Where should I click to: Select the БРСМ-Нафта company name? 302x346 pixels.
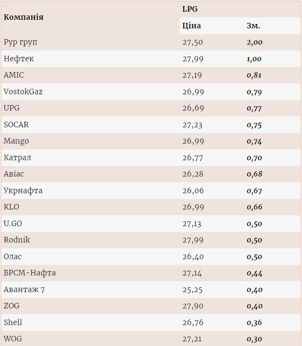pos(30,273)
